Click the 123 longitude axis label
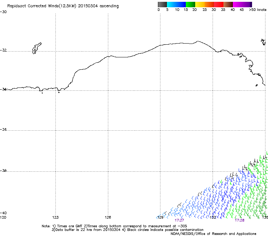This screenshot has height=236, width=268. pyautogui.click(x=55, y=217)
